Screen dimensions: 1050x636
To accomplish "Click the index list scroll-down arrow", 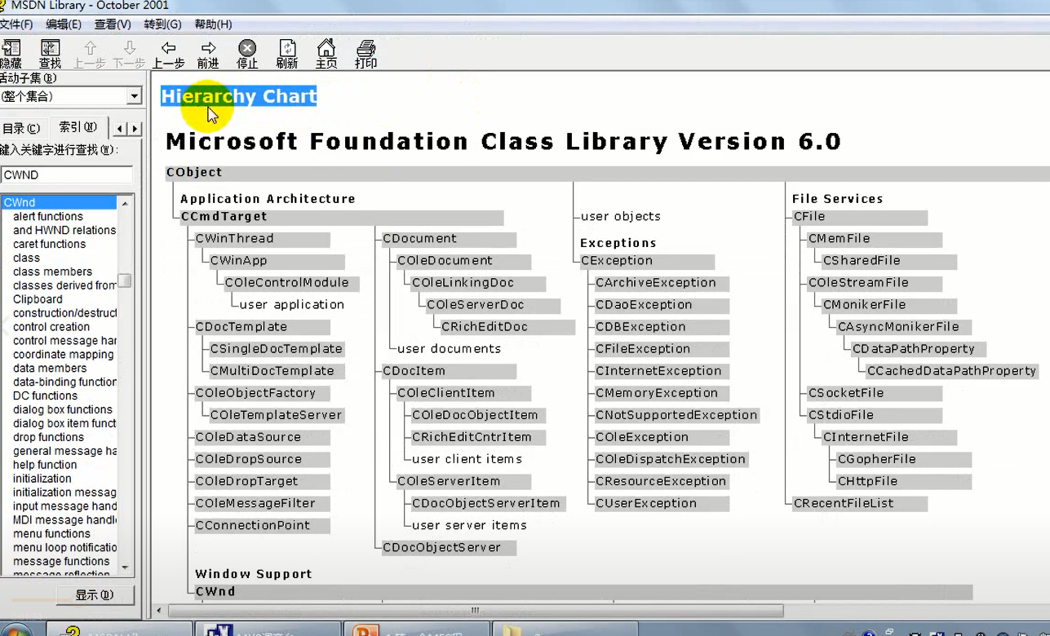I will tap(125, 568).
